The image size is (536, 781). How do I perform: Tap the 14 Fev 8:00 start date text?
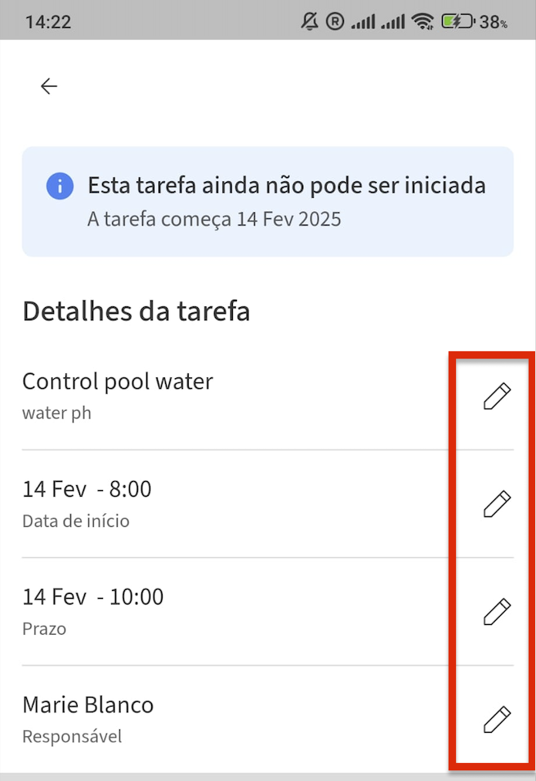(x=87, y=489)
